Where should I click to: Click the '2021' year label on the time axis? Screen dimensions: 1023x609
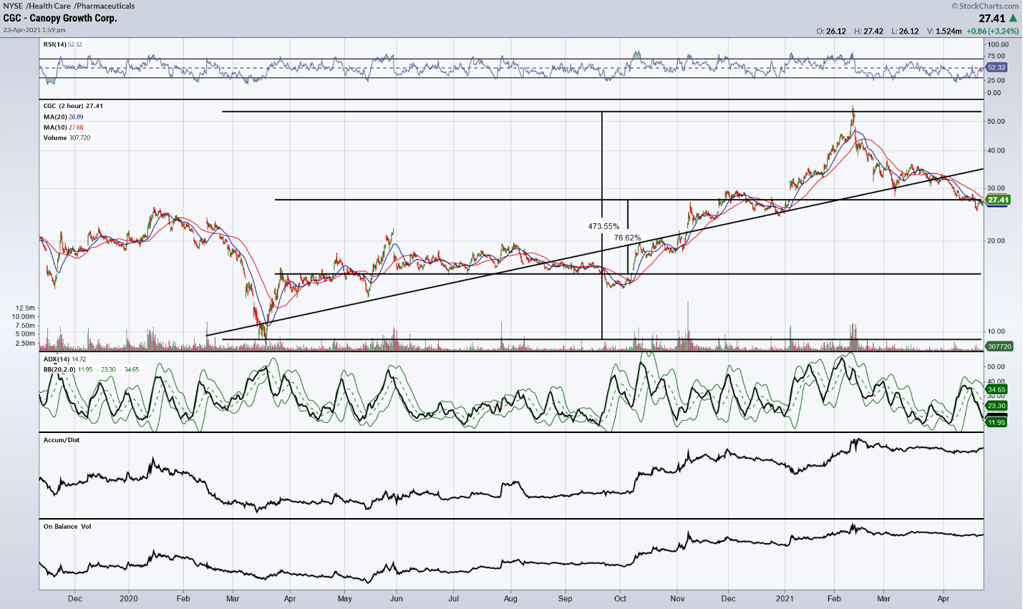[x=785, y=598]
